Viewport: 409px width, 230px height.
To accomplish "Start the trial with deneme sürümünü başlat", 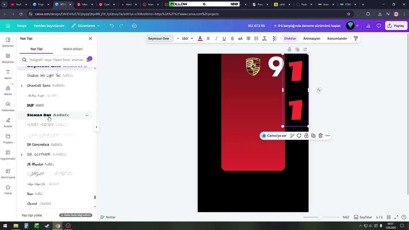I will tap(307, 26).
